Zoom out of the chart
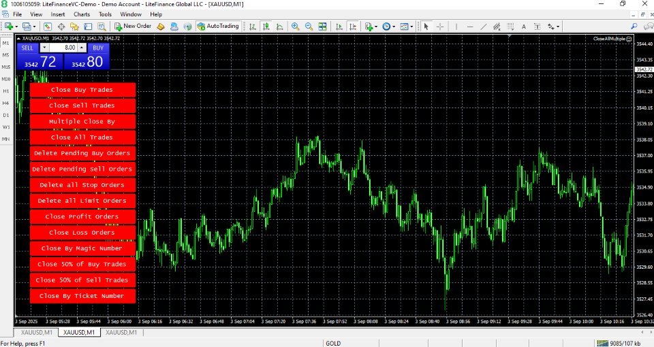Screen dimensions: 654x347 309,27
